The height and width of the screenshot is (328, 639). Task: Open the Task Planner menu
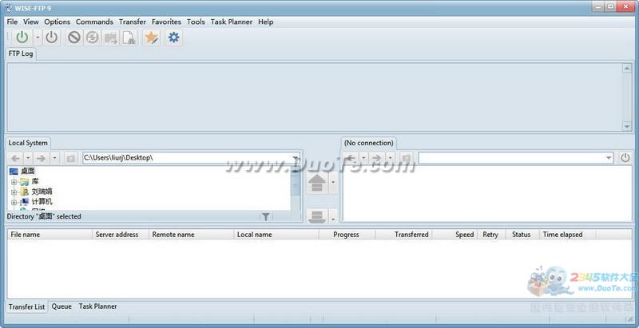coord(232,22)
